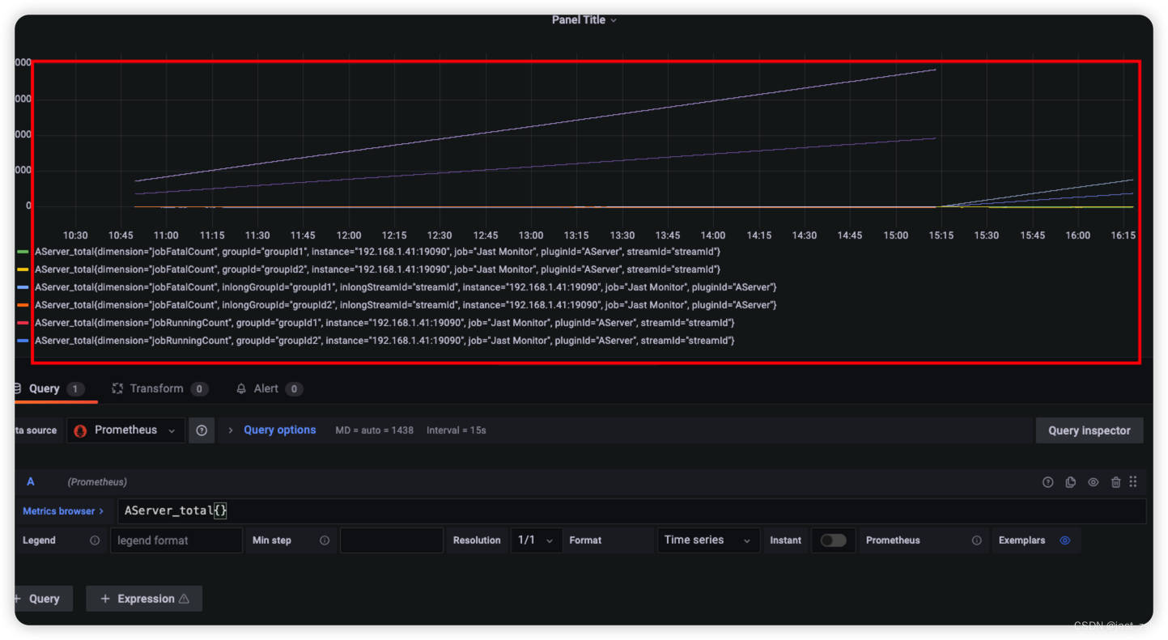Select legend series jobRunningCount groupId1

coord(384,323)
